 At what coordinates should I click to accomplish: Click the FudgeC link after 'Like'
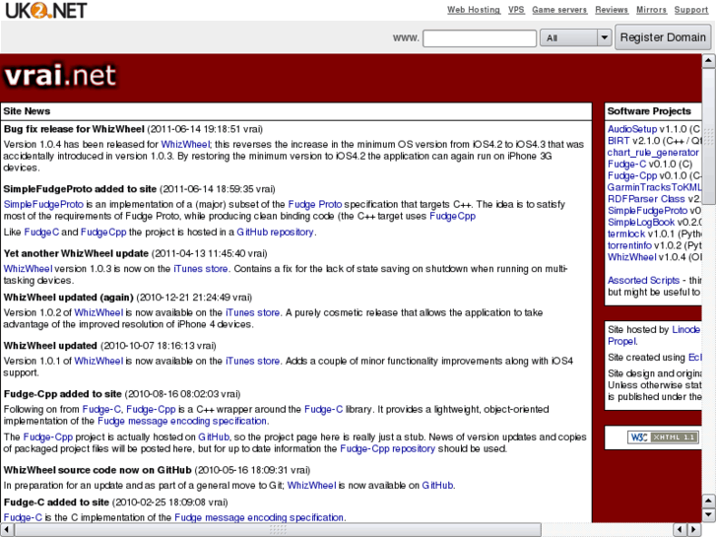(x=41, y=233)
